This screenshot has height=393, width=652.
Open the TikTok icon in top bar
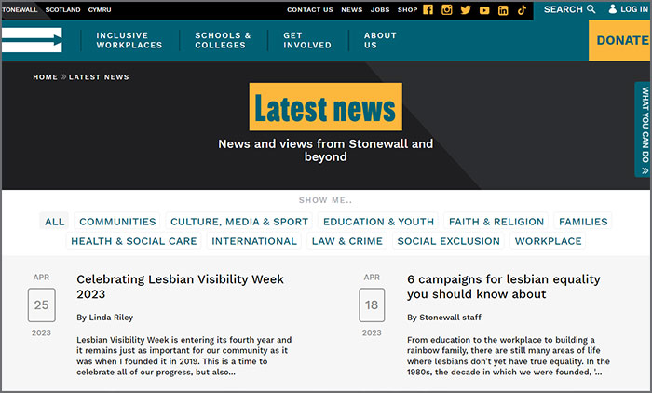(522, 10)
